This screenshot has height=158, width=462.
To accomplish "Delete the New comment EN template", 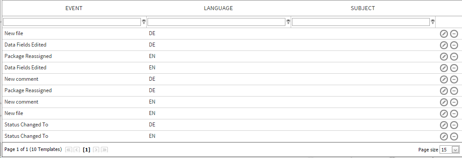I will tap(454, 102).
